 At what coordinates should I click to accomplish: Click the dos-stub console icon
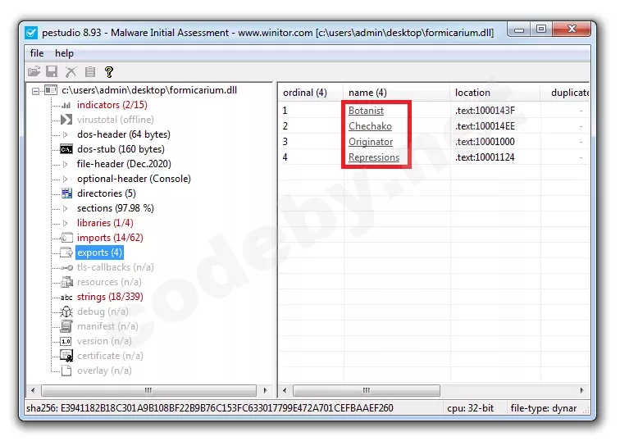(66, 149)
